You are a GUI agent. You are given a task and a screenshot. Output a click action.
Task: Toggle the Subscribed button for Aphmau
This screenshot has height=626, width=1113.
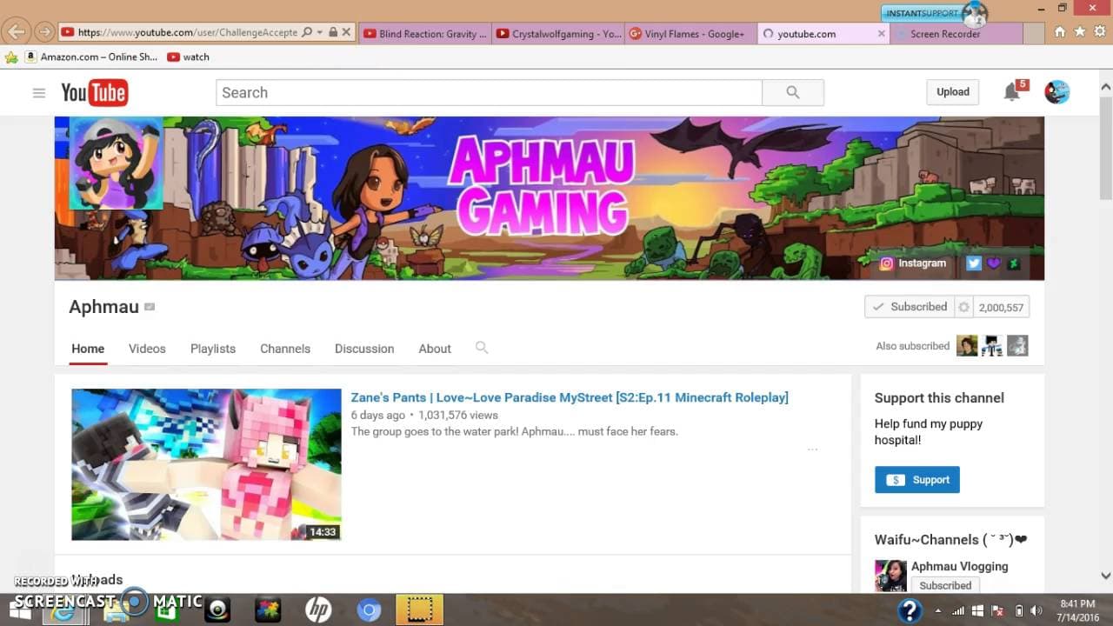click(x=910, y=307)
